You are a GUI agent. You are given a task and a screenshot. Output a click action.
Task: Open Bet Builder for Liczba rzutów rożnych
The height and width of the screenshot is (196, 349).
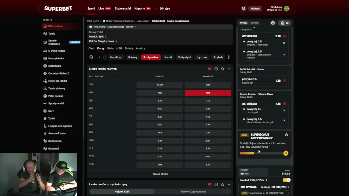coord(210,69)
